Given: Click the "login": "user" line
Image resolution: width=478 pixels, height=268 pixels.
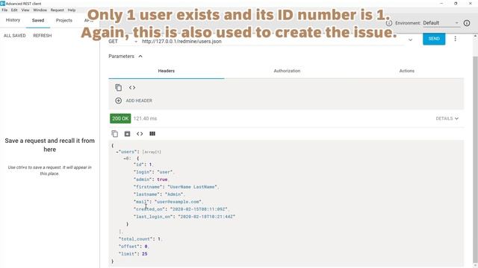Looking at the screenshot, I should tap(154, 172).
